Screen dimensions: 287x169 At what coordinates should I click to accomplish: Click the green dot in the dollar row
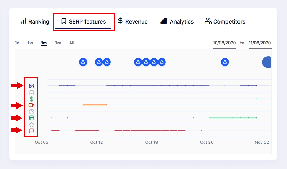tap(257, 98)
